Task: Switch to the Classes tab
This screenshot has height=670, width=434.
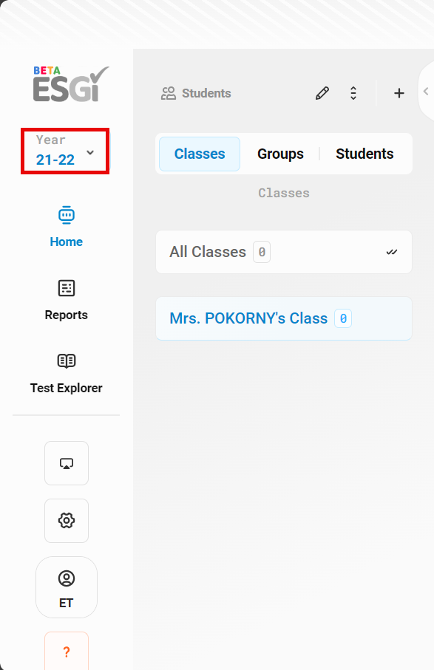Action: 200,154
